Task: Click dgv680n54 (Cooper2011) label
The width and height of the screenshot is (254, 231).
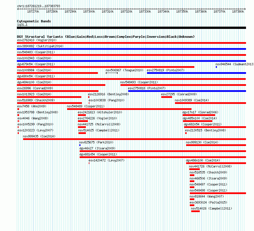Action: coord(36,76)
